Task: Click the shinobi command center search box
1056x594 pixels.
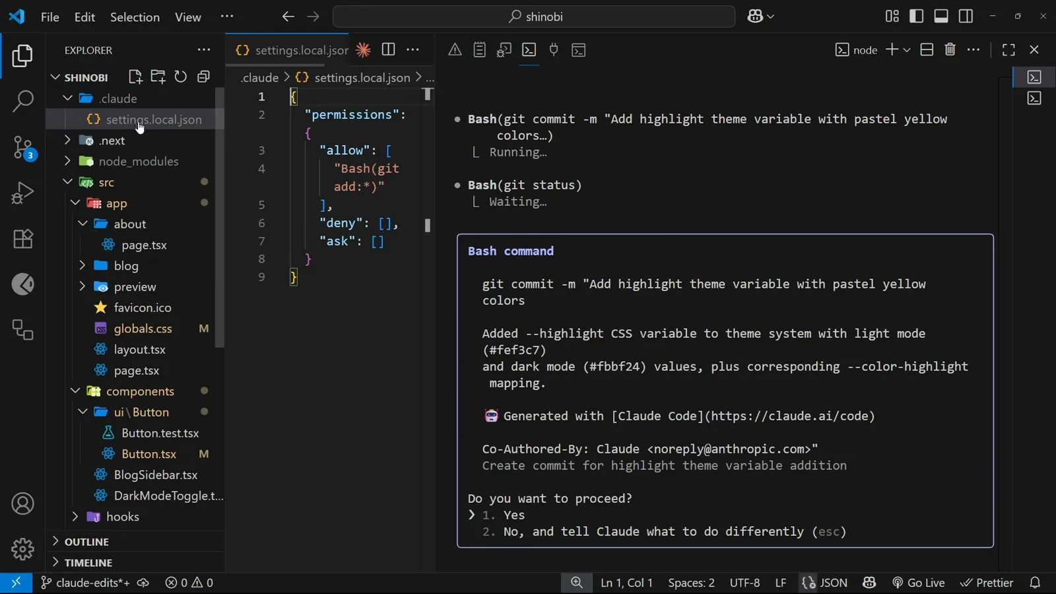Action: 534,16
